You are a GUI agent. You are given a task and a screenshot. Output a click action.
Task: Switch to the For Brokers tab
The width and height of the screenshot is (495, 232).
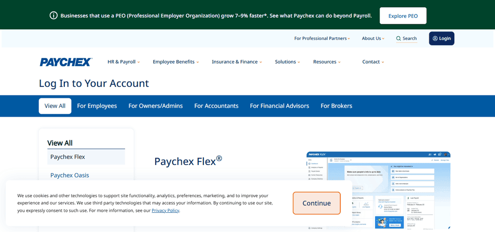336,106
